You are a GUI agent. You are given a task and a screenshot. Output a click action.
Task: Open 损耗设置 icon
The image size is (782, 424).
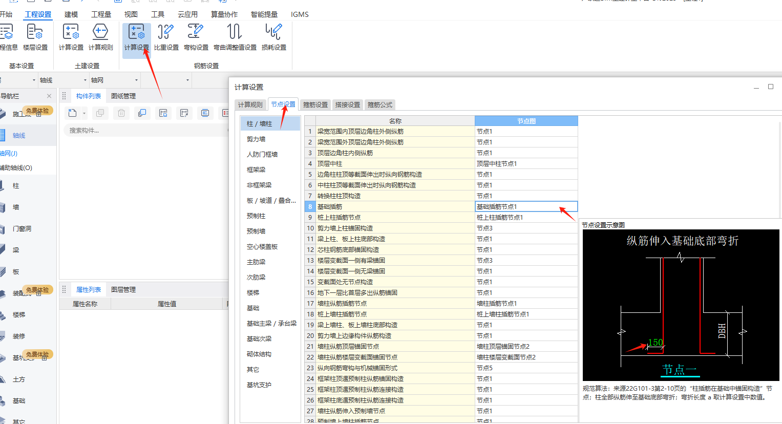(x=273, y=37)
